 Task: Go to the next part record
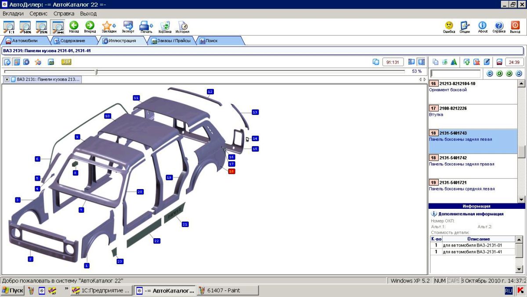509,74
